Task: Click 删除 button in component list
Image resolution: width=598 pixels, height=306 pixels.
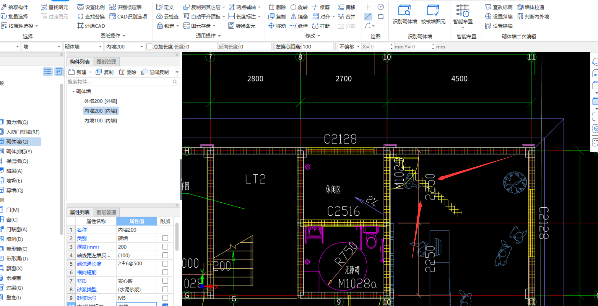Action: click(x=127, y=72)
